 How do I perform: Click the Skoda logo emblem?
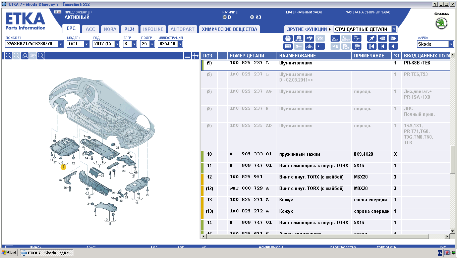(442, 23)
